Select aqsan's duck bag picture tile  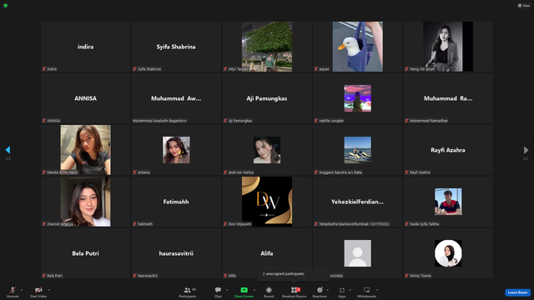(x=358, y=47)
